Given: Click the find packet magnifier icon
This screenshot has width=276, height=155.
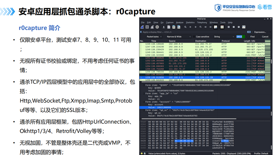Looking at the screenshot, I should point(185,27).
